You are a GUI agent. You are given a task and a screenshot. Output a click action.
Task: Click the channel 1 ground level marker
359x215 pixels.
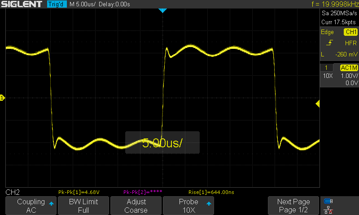(2, 98)
